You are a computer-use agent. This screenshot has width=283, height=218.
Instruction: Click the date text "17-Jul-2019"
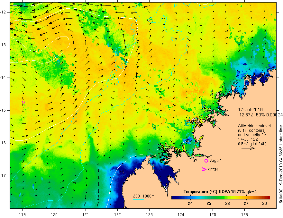point(250,110)
